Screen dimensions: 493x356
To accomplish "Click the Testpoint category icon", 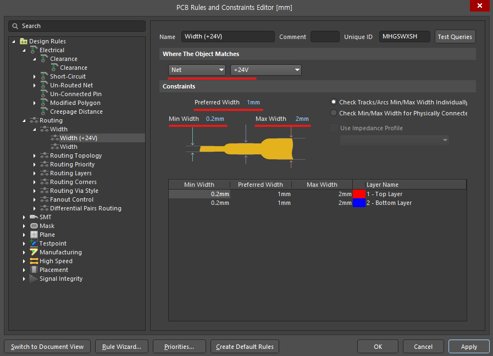I will pyautogui.click(x=34, y=243).
